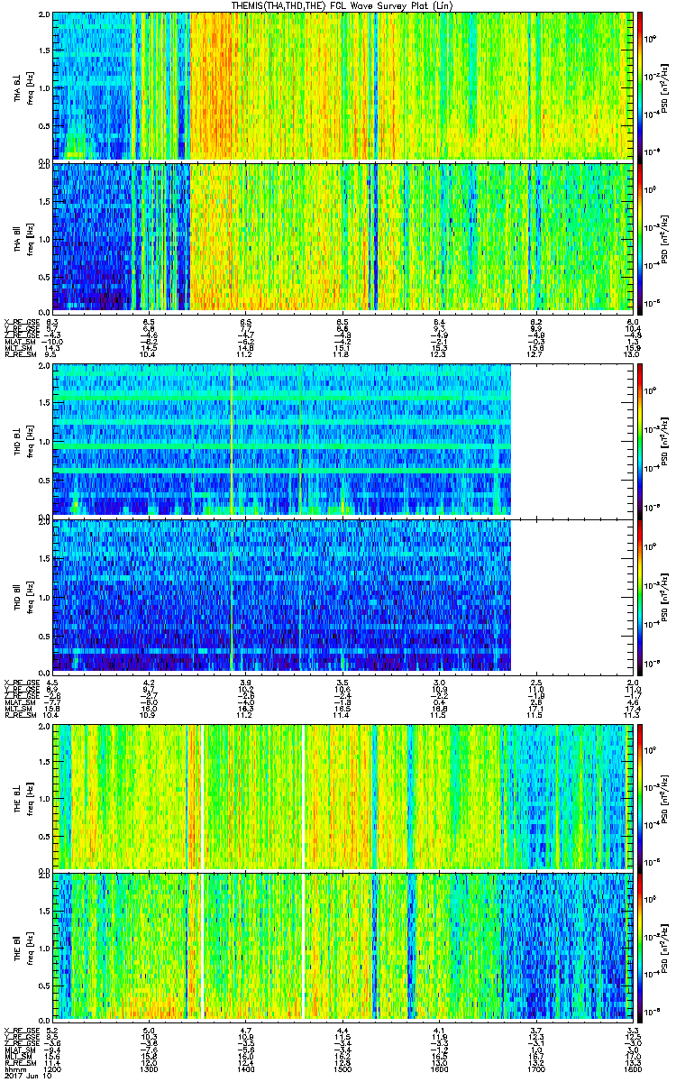The image size is (676, 1082).
Task: Select the THE B-parallel spectrogram panel
Action: coord(343,949)
